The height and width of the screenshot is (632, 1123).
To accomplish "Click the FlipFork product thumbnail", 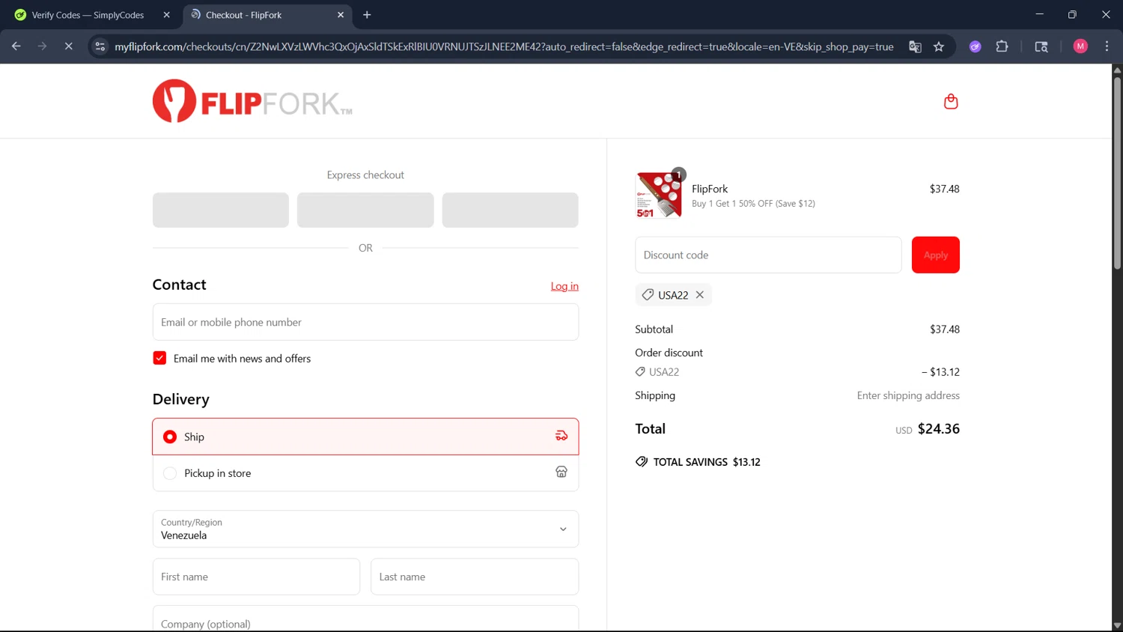I will [659, 195].
